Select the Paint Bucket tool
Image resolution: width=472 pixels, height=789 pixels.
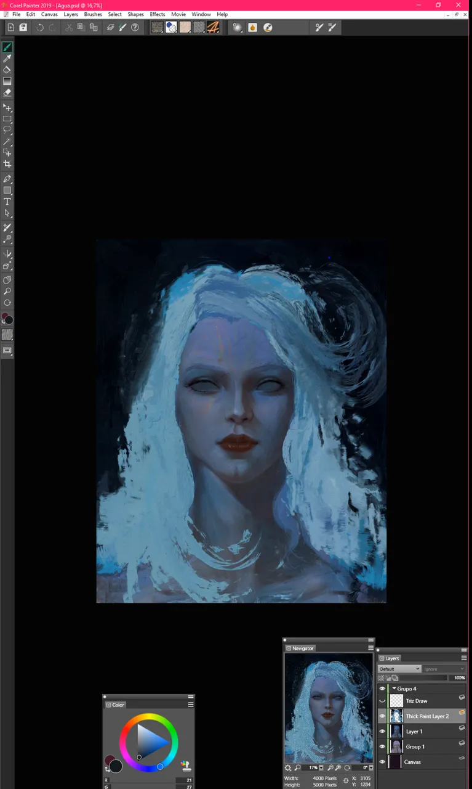(x=7, y=70)
